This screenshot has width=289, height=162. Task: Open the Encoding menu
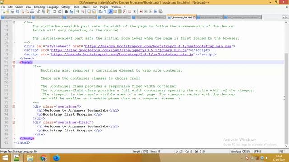click(39, 7)
